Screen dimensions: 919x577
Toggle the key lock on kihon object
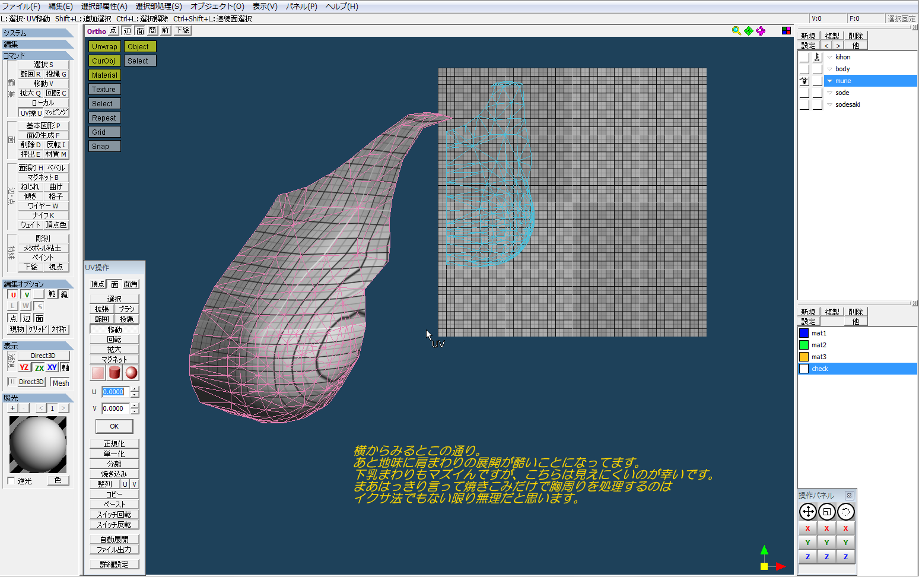[x=817, y=58]
